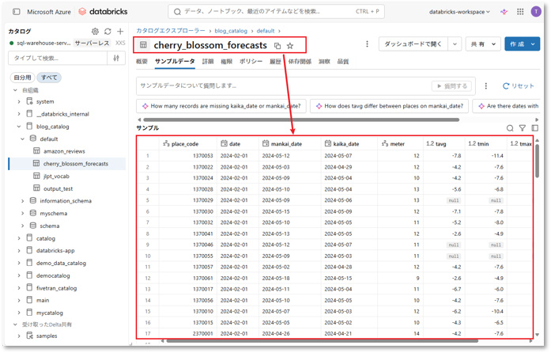
Task: Click the samples shared catalog icon
Action: 29,336
